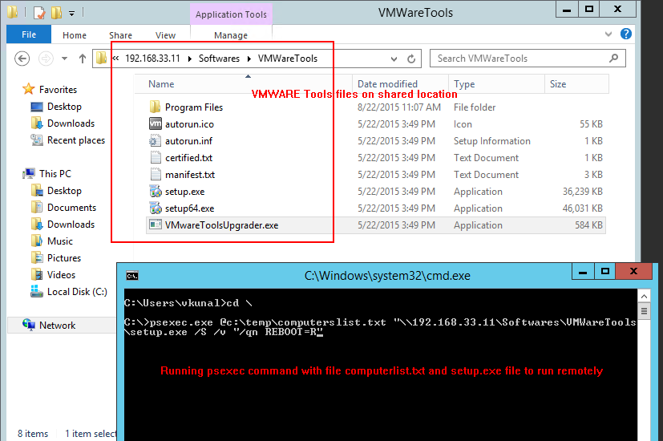Open the File menu tab
Screen dimensions: 663x441
pos(29,34)
